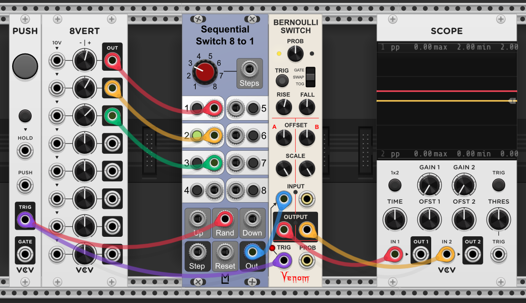
Task: Click the Scope THRES knob
Action: click(x=498, y=219)
